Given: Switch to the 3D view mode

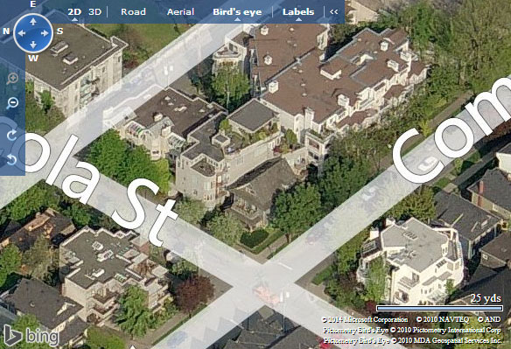Looking at the screenshot, I should (95, 12).
